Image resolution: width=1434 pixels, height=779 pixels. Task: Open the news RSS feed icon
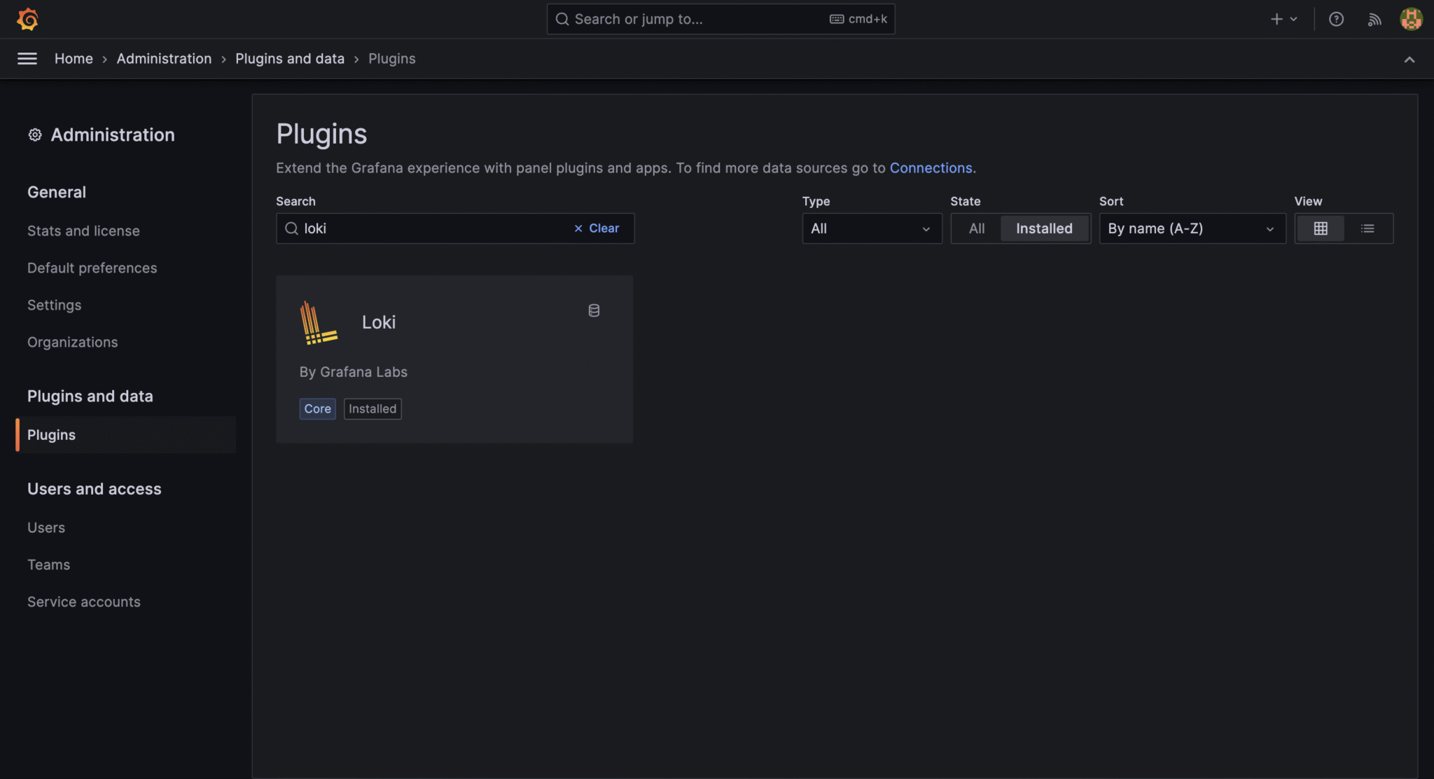pos(1374,19)
